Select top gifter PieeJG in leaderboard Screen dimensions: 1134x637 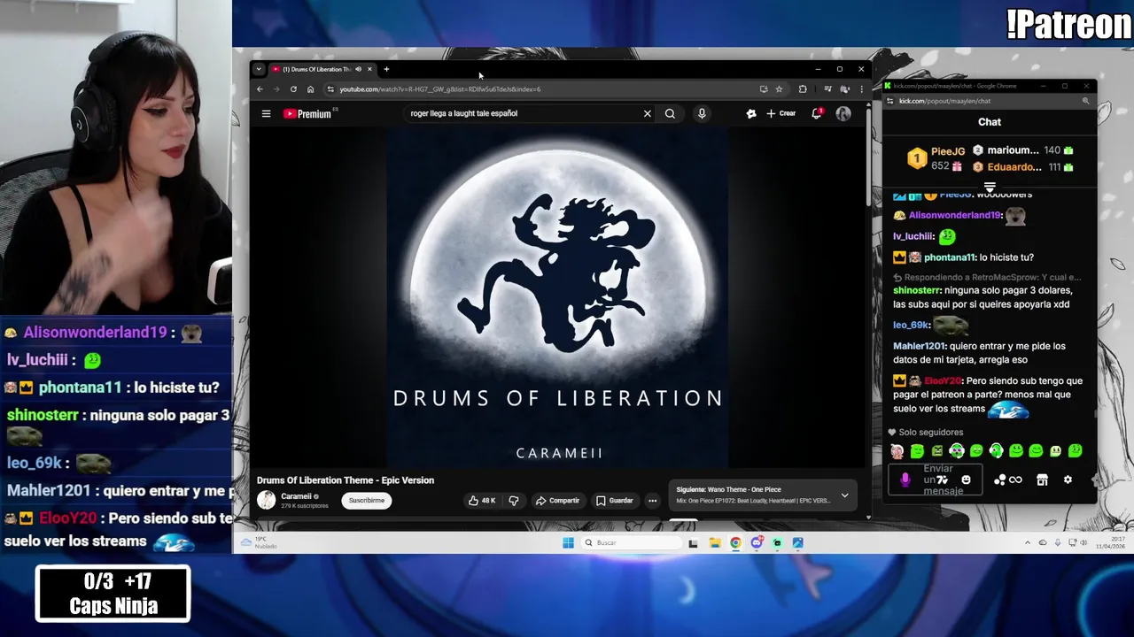click(936, 157)
